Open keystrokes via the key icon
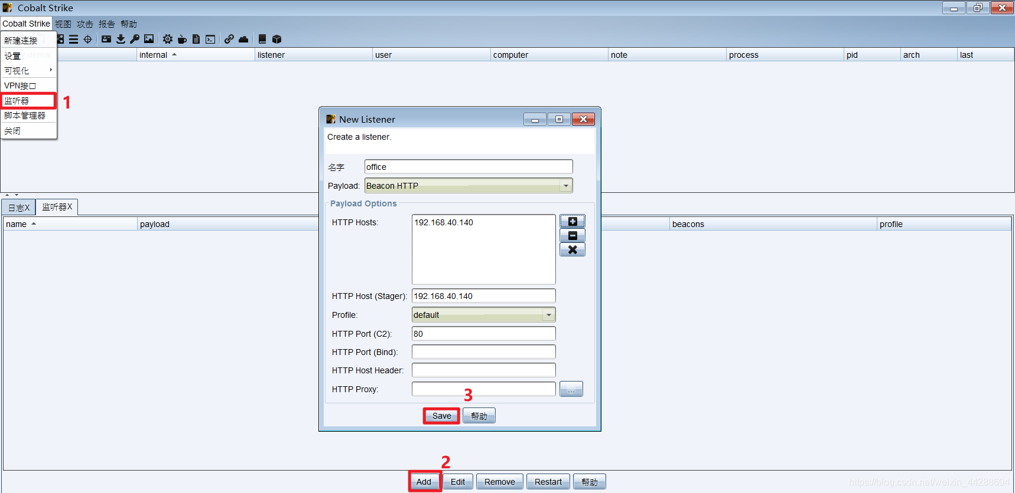 click(x=135, y=40)
